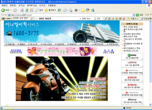
Task: Click the 도로교통 traffic toolbar item
Action: pos(146,18)
